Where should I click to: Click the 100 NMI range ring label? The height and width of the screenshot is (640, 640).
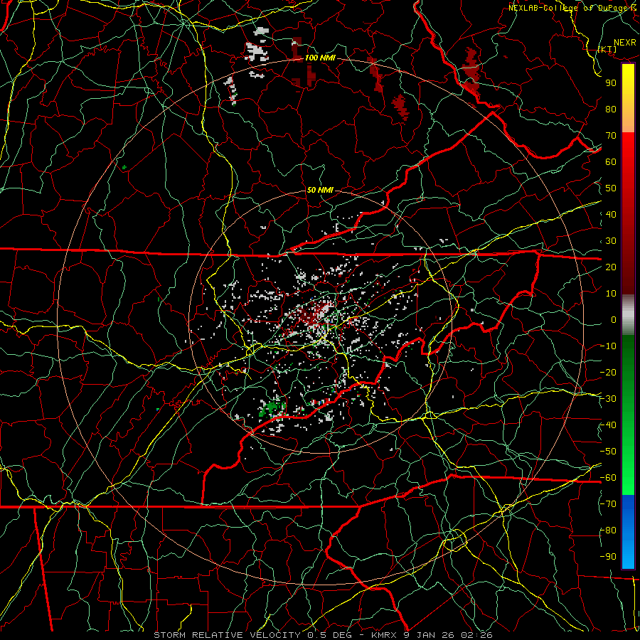pos(320,58)
